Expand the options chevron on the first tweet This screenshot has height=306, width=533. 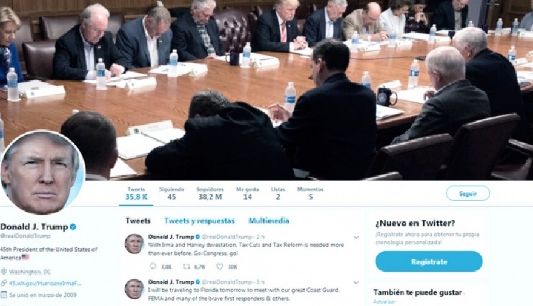pos(356,238)
